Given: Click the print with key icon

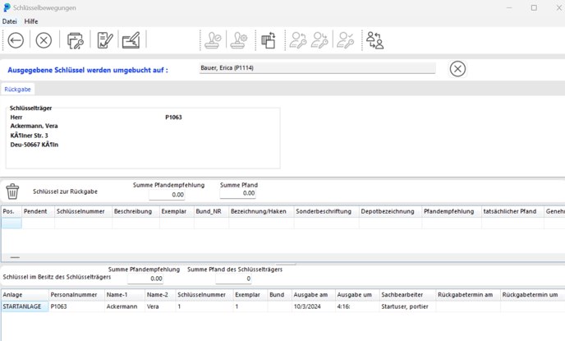Looking at the screenshot, I should click(x=75, y=40).
